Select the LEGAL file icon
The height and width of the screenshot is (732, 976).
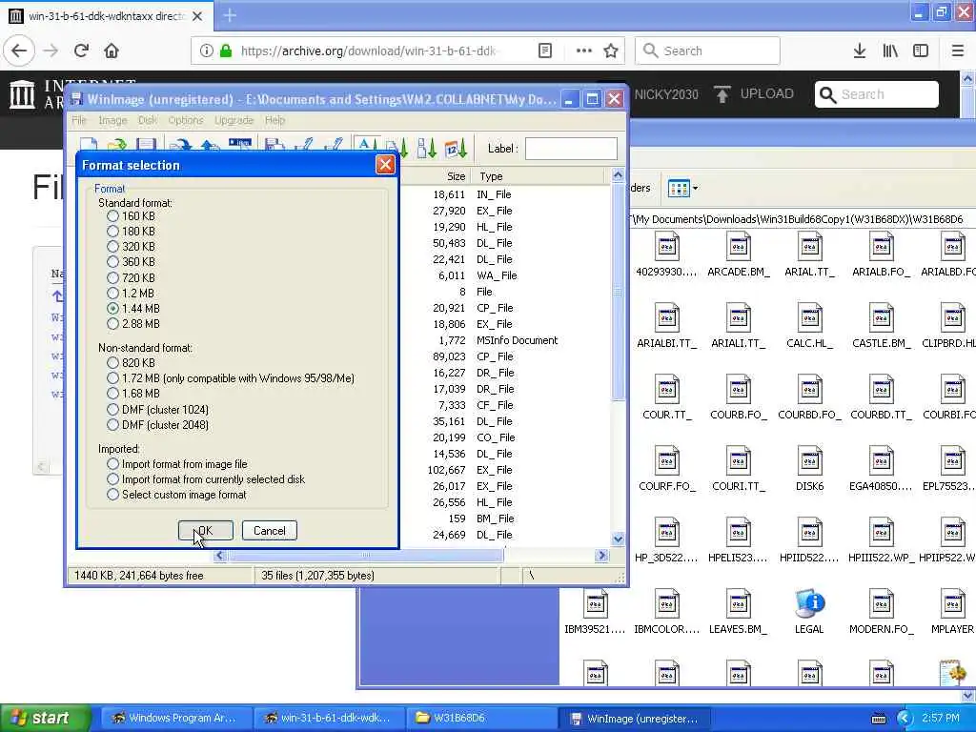tap(809, 611)
